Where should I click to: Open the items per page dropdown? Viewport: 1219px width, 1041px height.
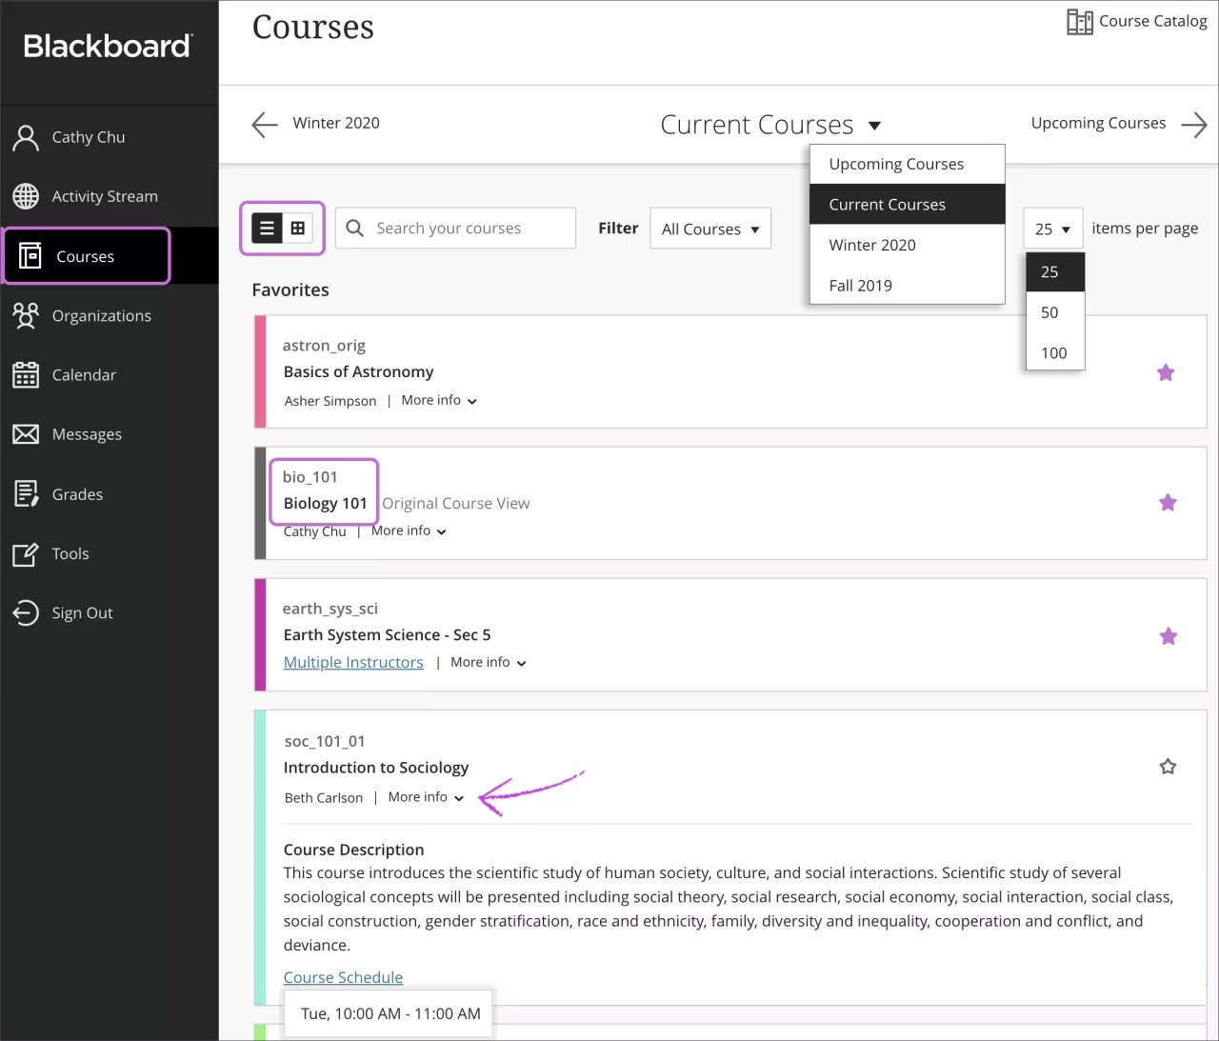point(1051,228)
